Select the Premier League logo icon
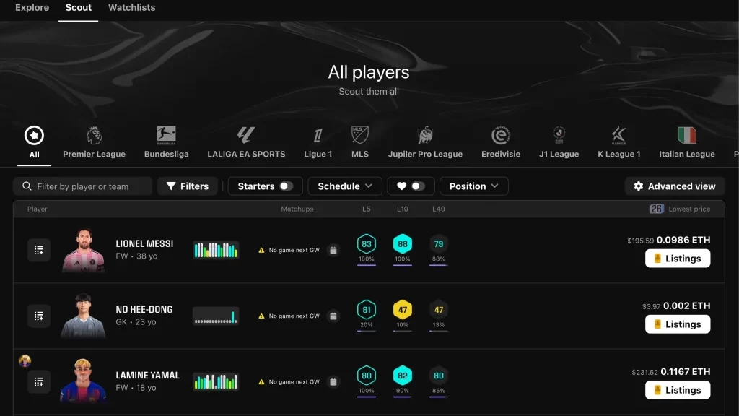The image size is (739, 416). [94, 135]
